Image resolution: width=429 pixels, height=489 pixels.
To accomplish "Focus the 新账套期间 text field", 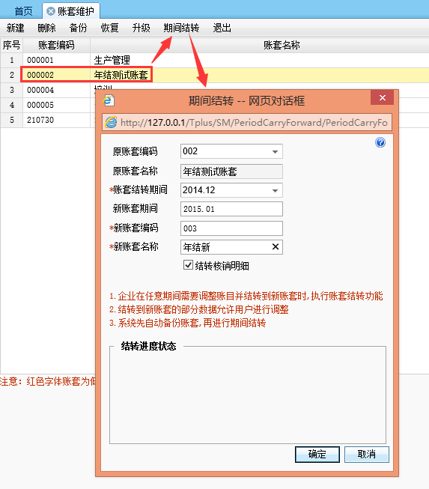I will pyautogui.click(x=231, y=209).
